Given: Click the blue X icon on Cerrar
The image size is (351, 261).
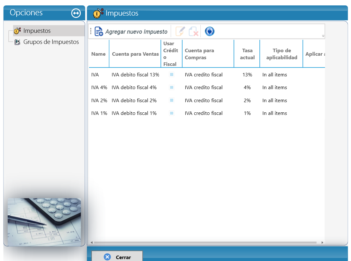Looking at the screenshot, I should click(x=107, y=257).
